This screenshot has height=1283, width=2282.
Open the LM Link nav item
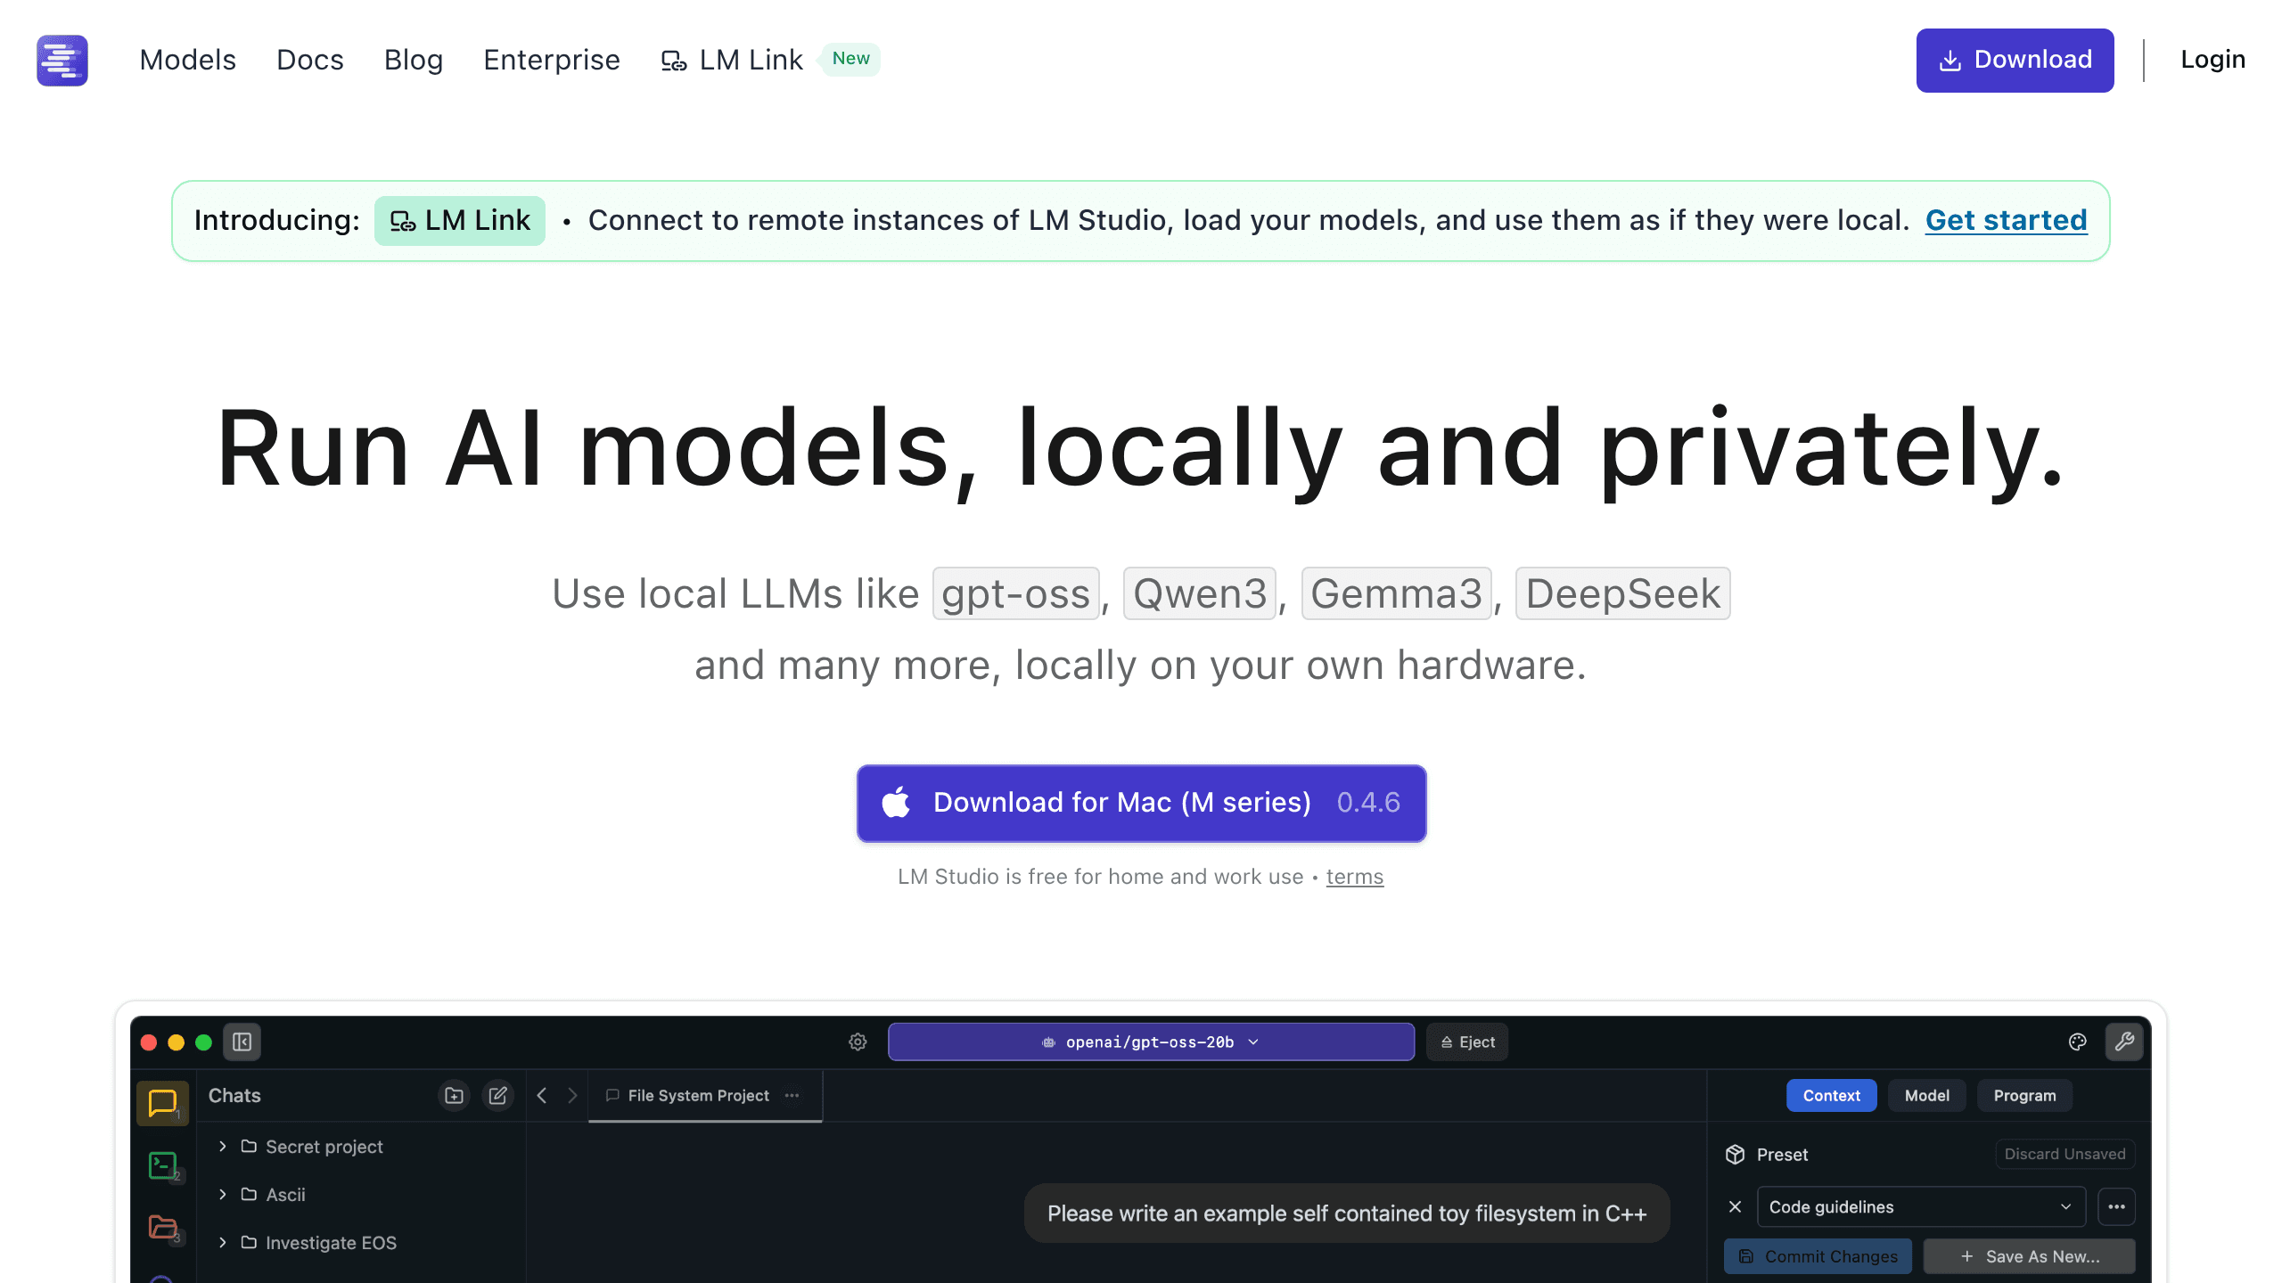point(732,60)
